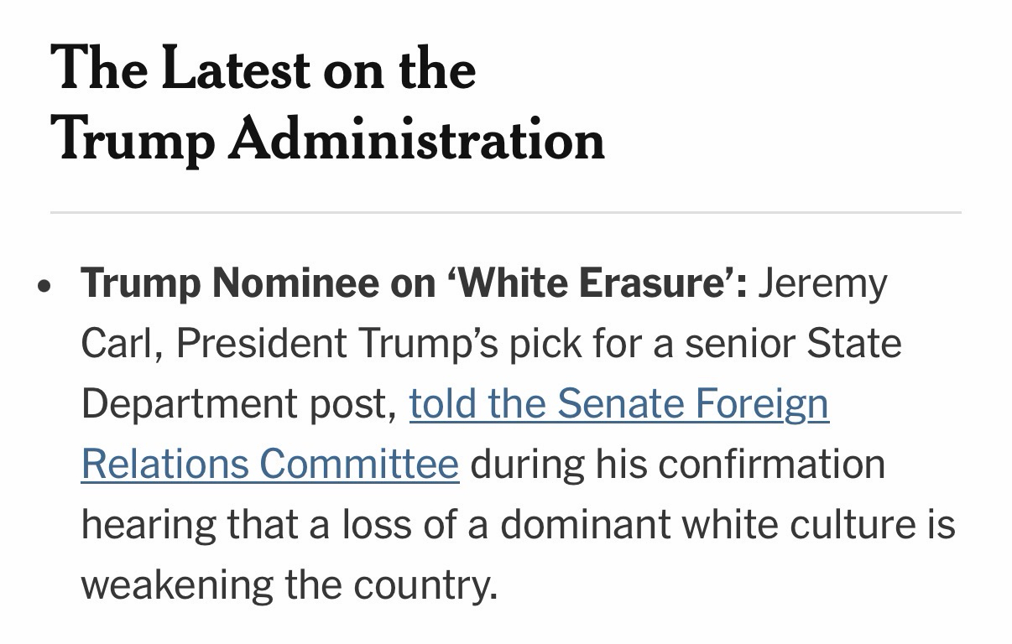Click the phrase "during his confirmation"

point(677,465)
